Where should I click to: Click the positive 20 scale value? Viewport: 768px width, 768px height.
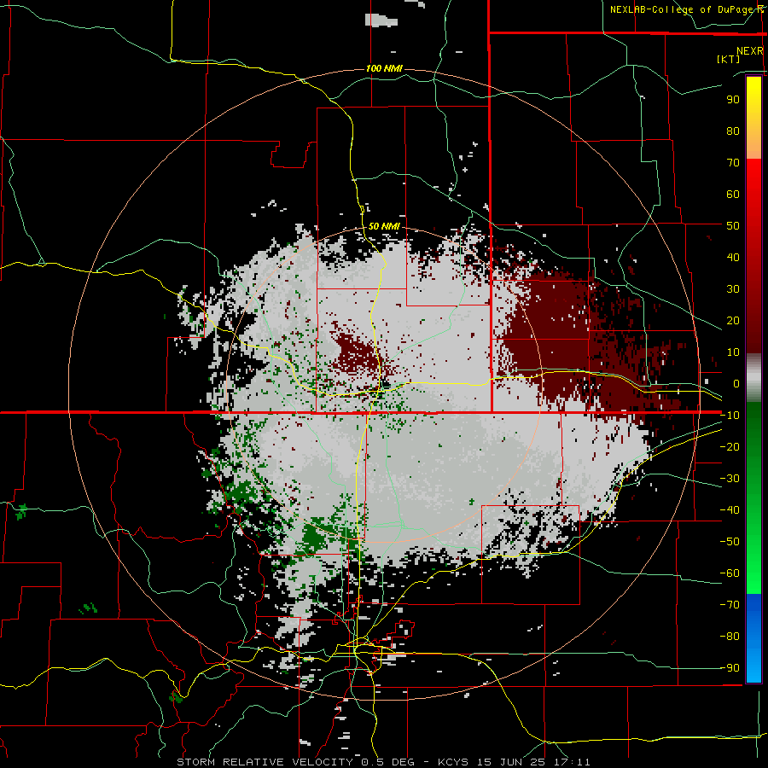coord(733,321)
